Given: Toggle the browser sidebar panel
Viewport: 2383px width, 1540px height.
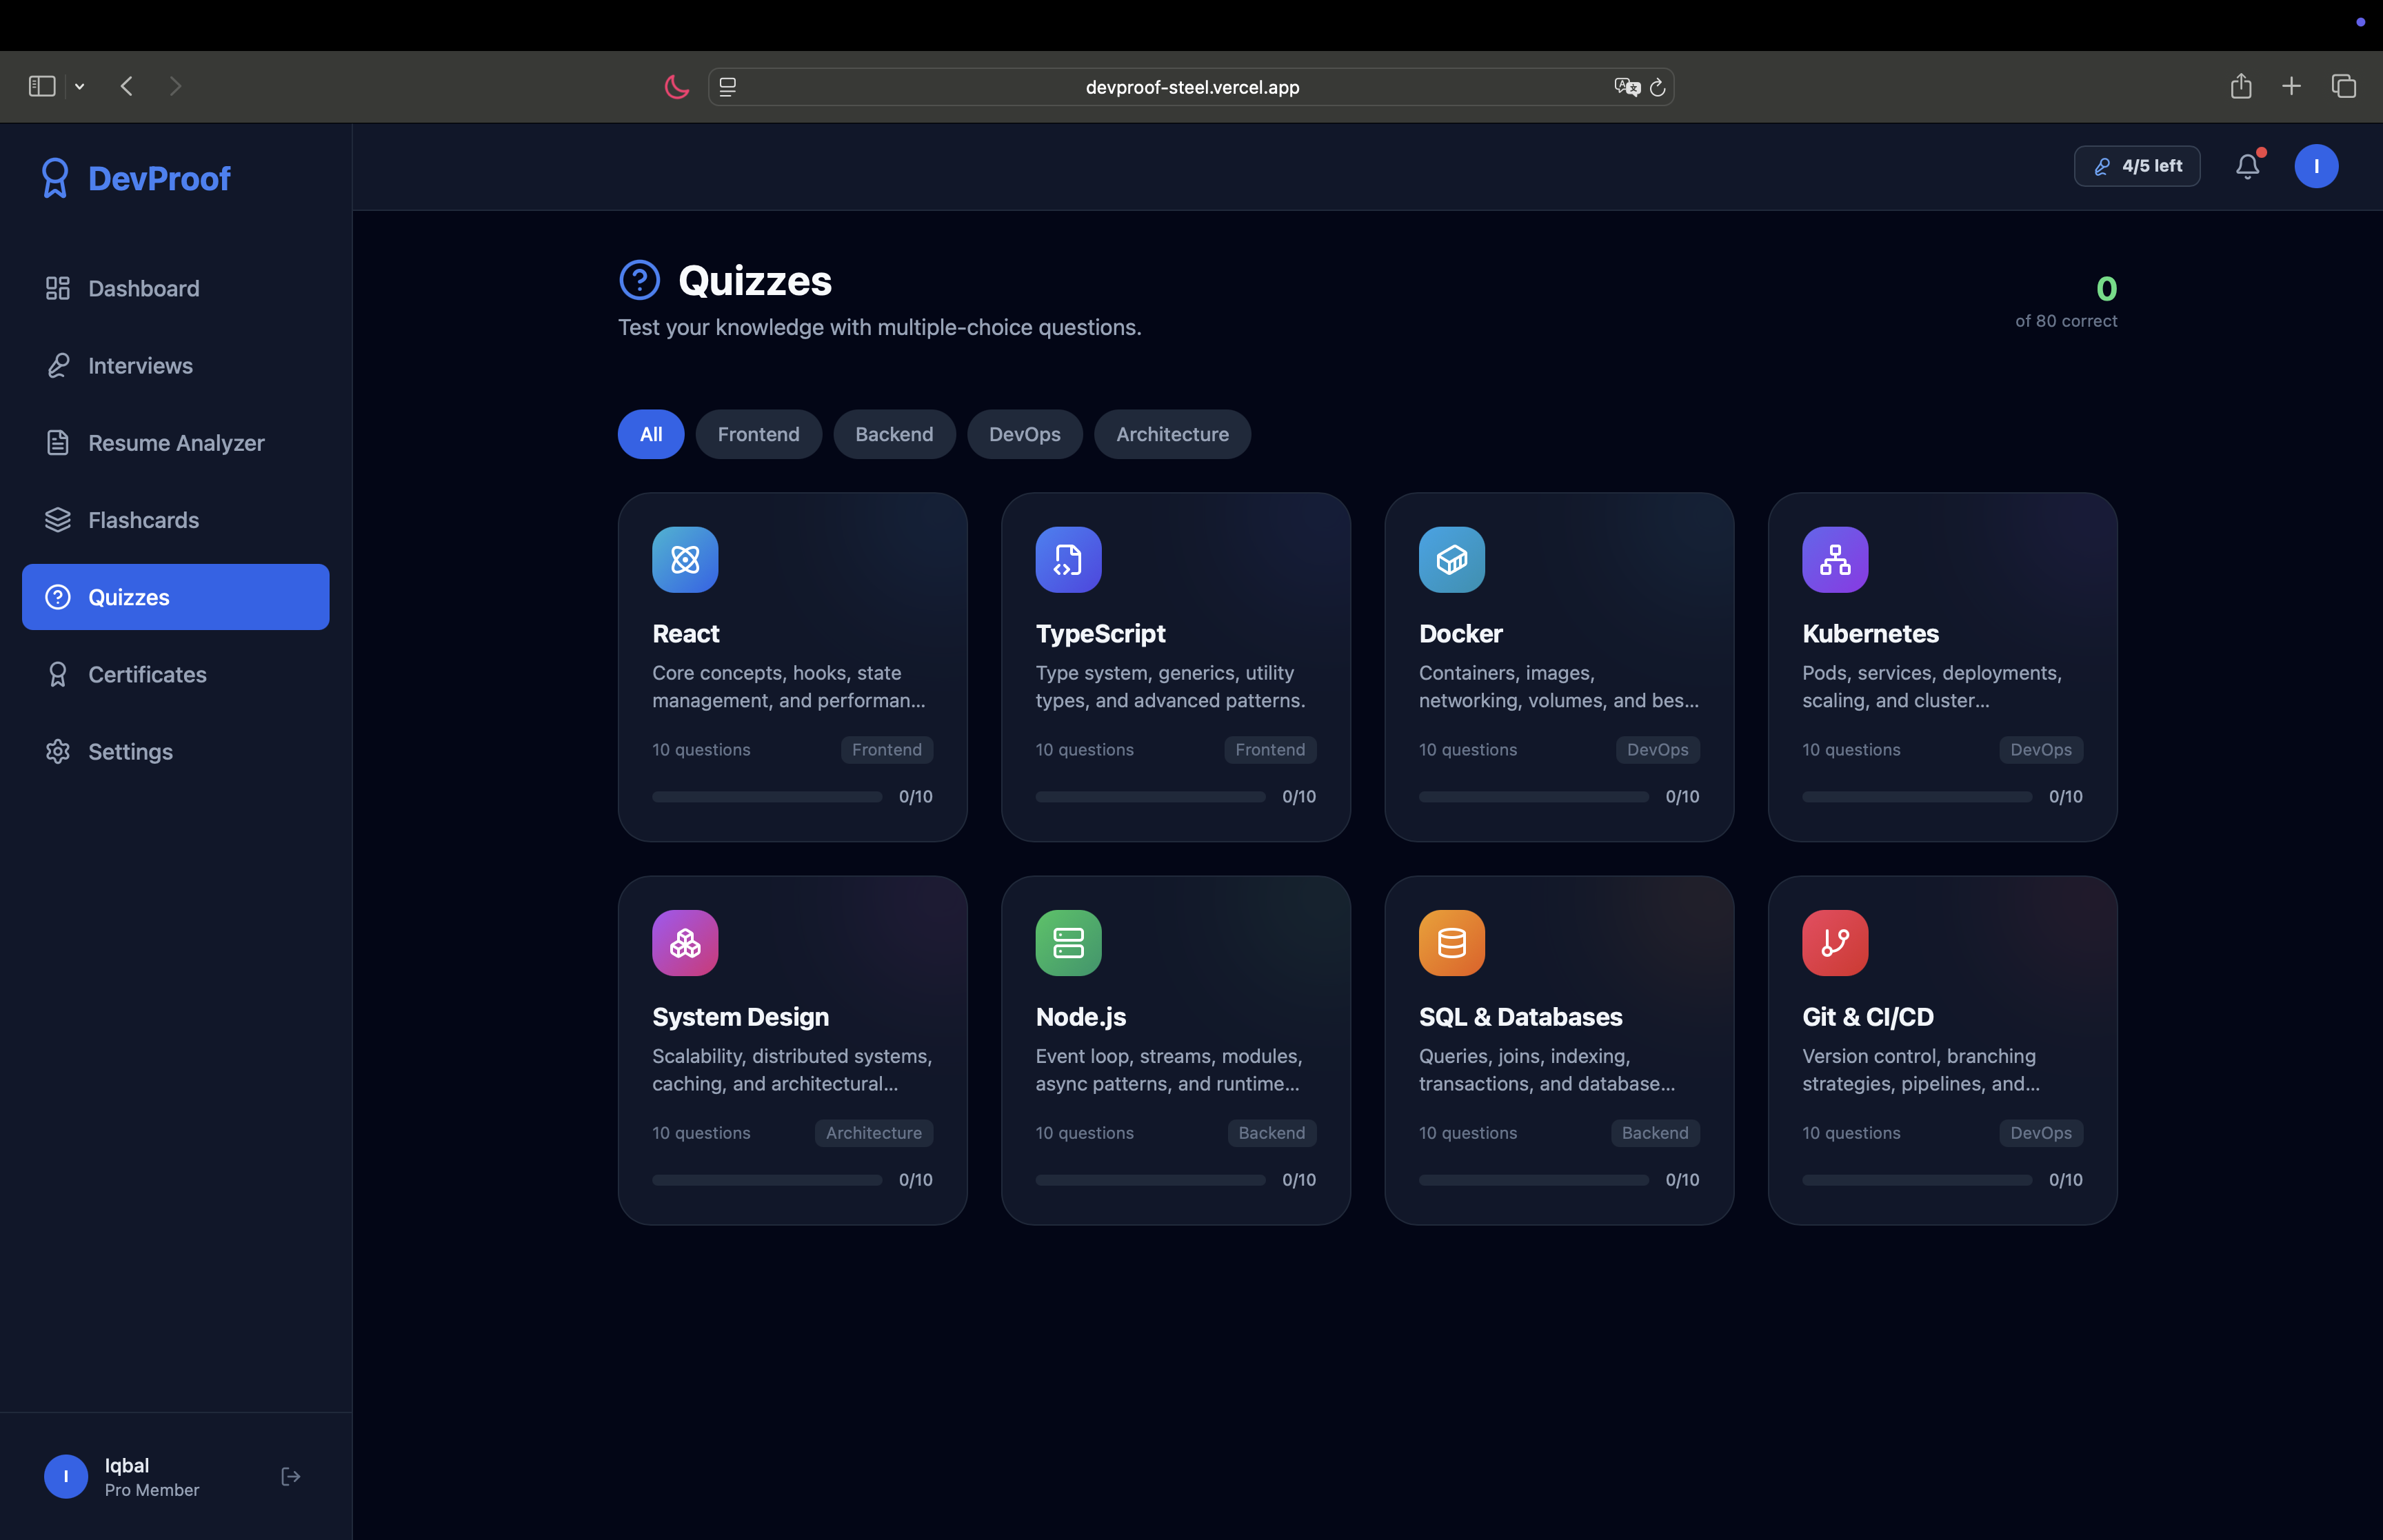Looking at the screenshot, I should (42, 87).
